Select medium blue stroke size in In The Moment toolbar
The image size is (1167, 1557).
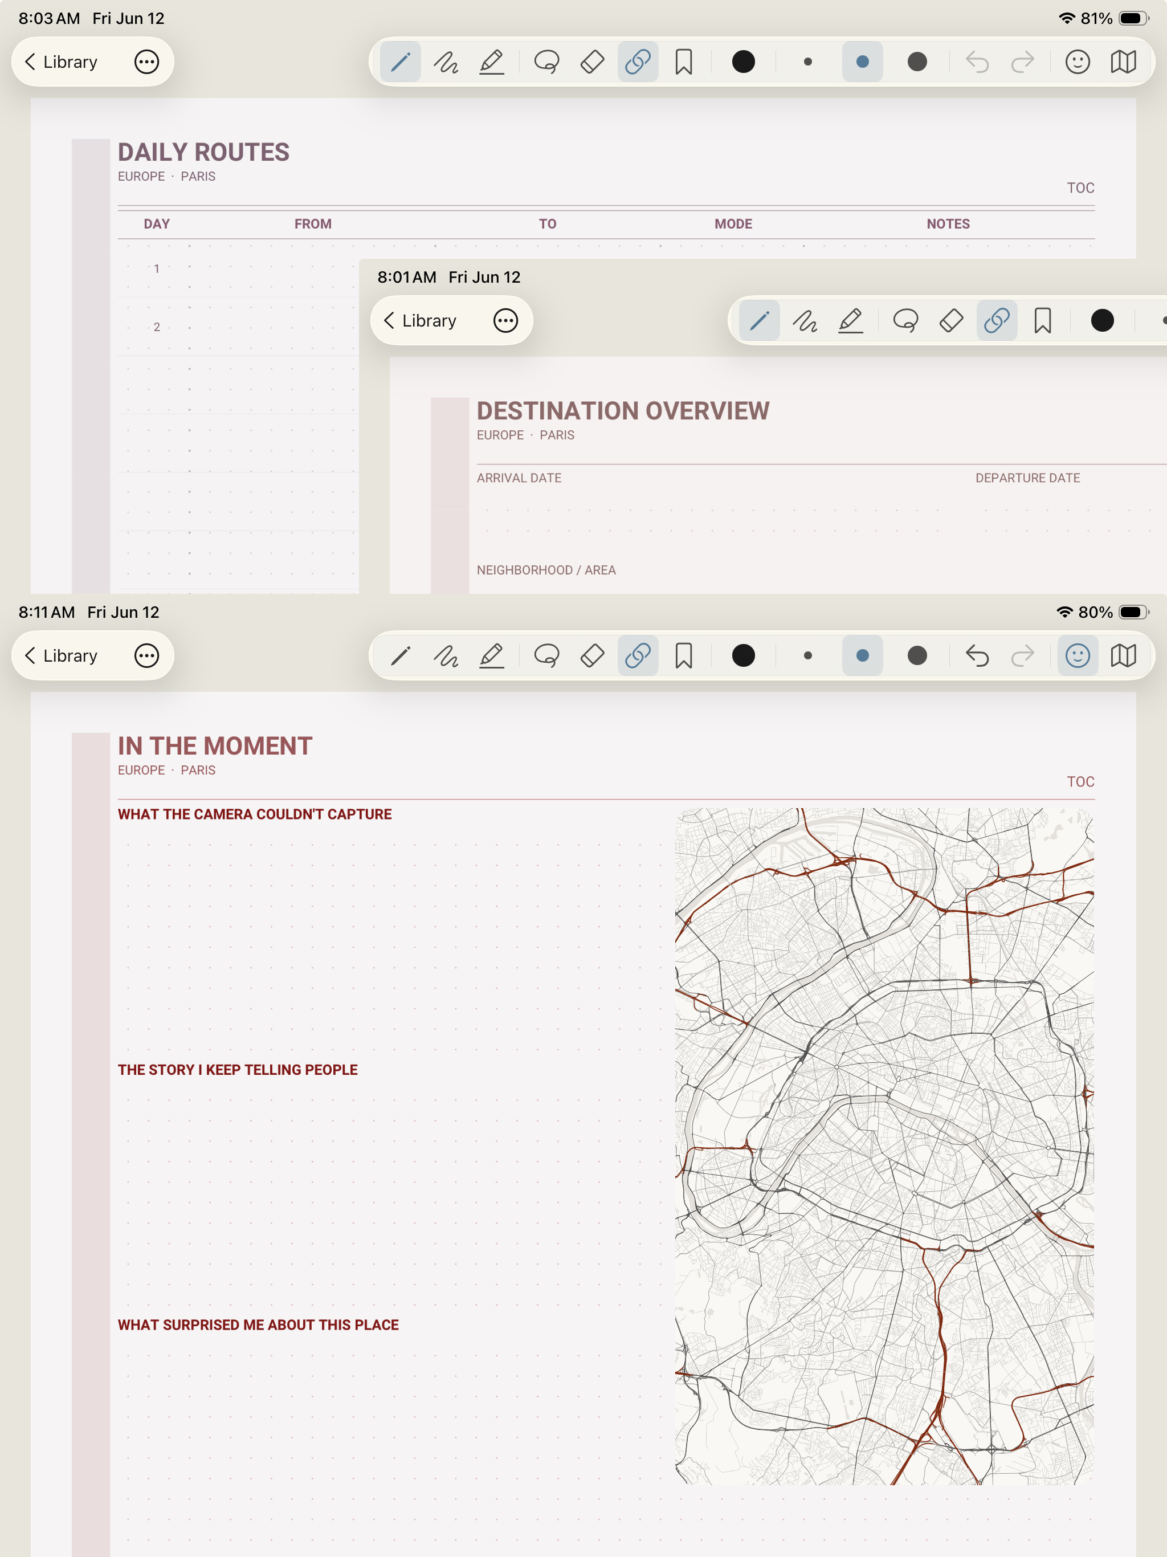coord(862,656)
